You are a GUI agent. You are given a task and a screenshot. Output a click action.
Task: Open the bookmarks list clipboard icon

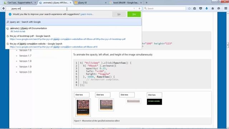coord(195,9)
